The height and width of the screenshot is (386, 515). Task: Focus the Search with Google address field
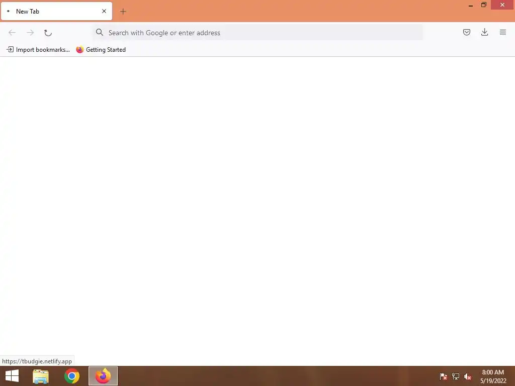pos(257,32)
